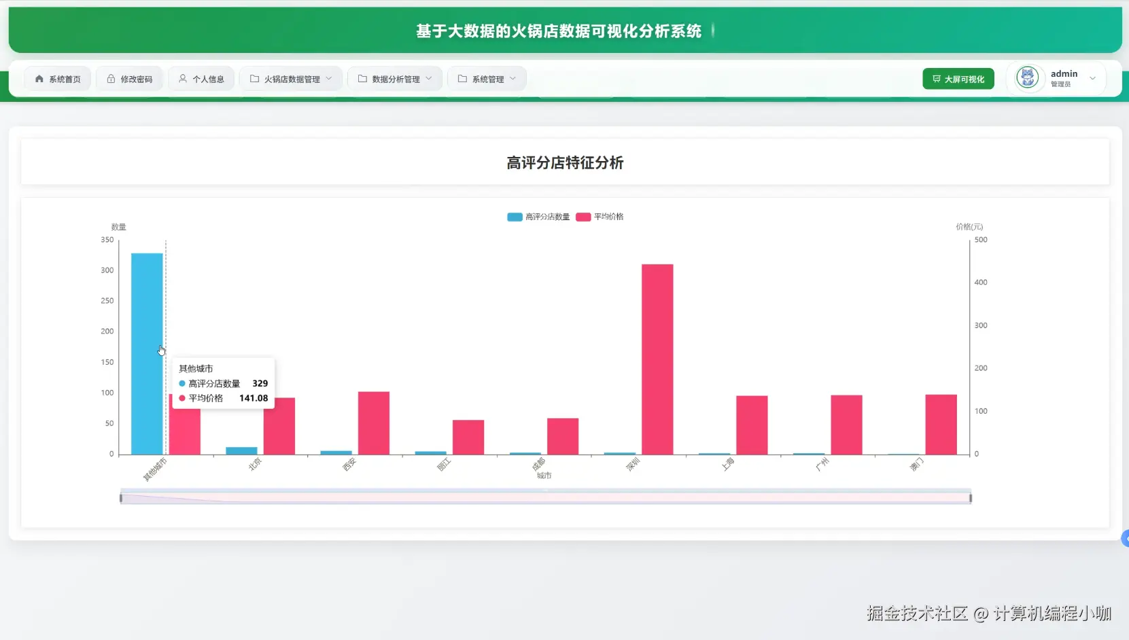Click the red 丽江 average price bar
Image resolution: width=1129 pixels, height=640 pixels.
point(468,438)
